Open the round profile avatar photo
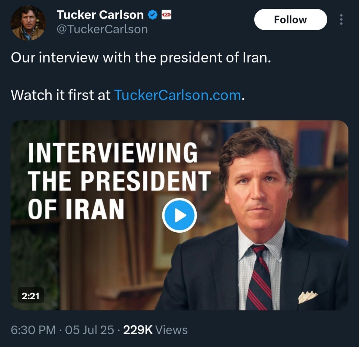 [28, 23]
